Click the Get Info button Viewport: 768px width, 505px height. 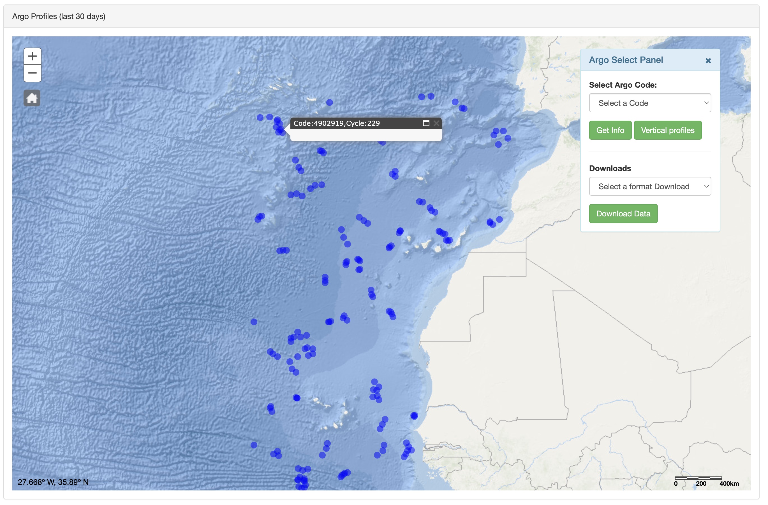coord(610,130)
